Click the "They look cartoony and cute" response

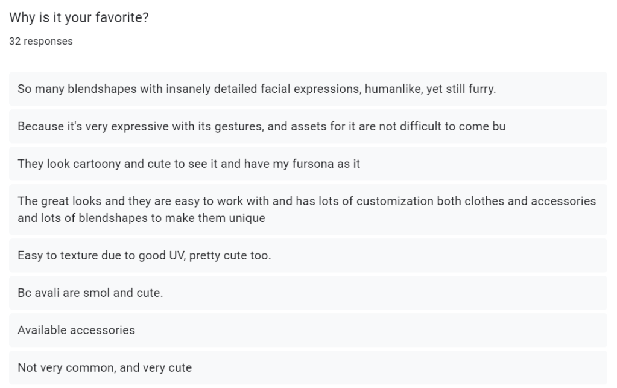pyautogui.click(x=189, y=164)
